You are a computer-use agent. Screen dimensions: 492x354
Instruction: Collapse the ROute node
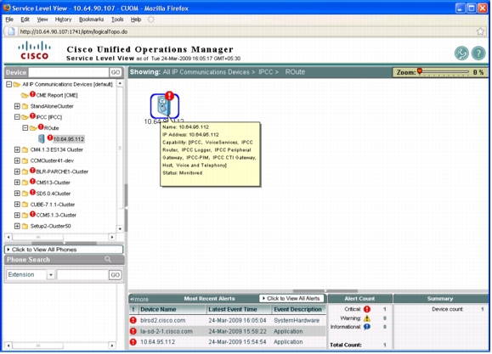25,128
